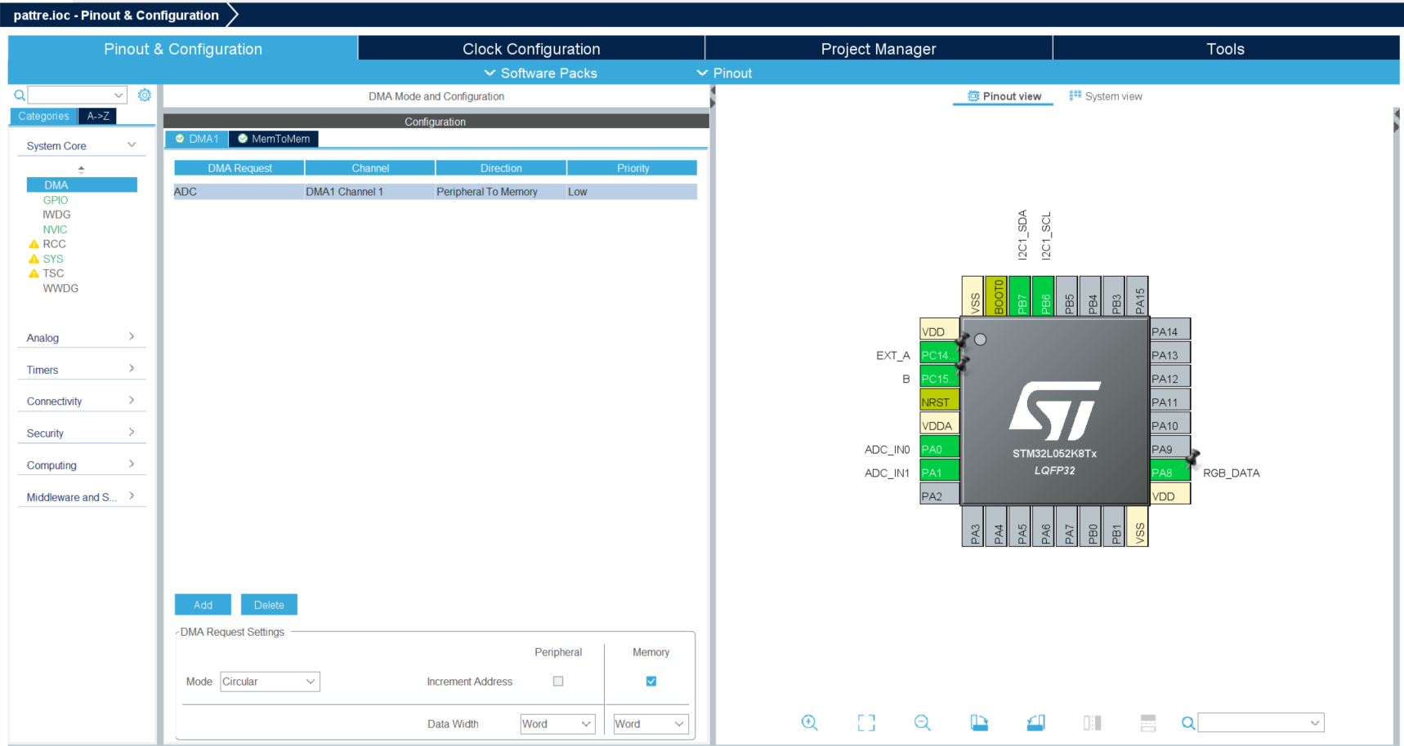Rotate the chip clockwise
1404x746 pixels.
(x=979, y=722)
